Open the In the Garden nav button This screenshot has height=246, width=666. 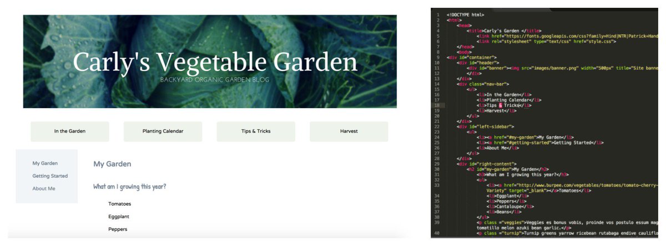tap(70, 131)
